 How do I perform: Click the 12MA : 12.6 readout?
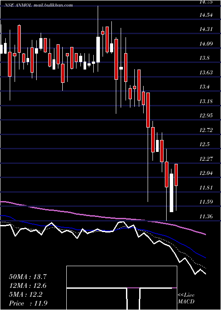(x=28, y=286)
